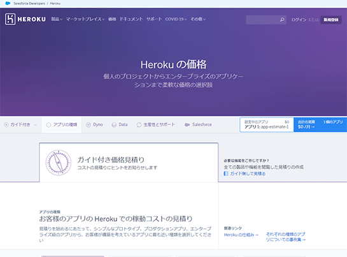The image size is (347, 257).
Task: Click the 新規登録 signup button
Action: tap(331, 20)
